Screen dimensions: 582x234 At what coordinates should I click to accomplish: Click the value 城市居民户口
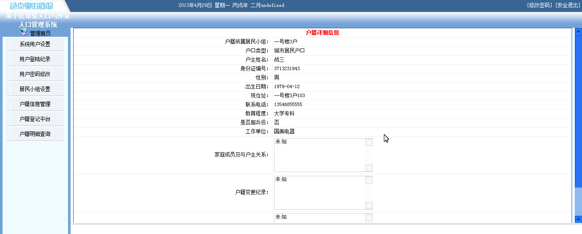pyautogui.click(x=289, y=50)
